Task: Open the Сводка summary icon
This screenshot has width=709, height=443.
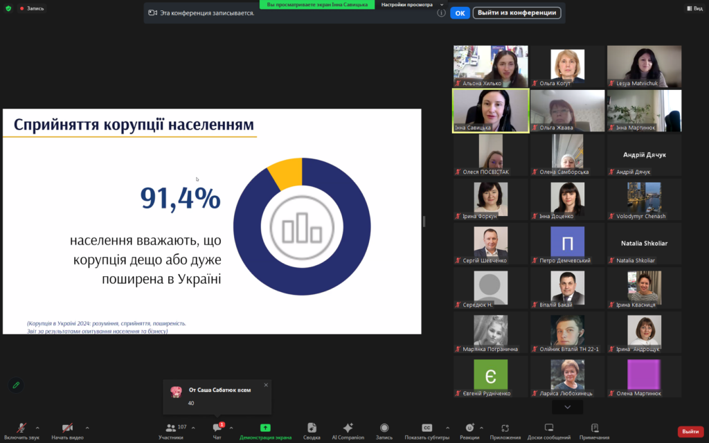Action: [x=312, y=428]
